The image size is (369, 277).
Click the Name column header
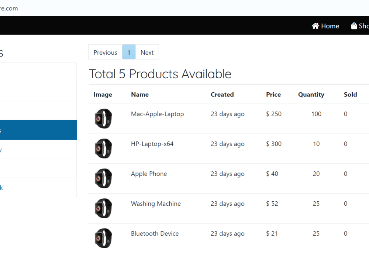point(140,95)
